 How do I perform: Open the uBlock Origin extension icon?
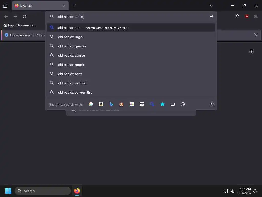[x=247, y=16]
